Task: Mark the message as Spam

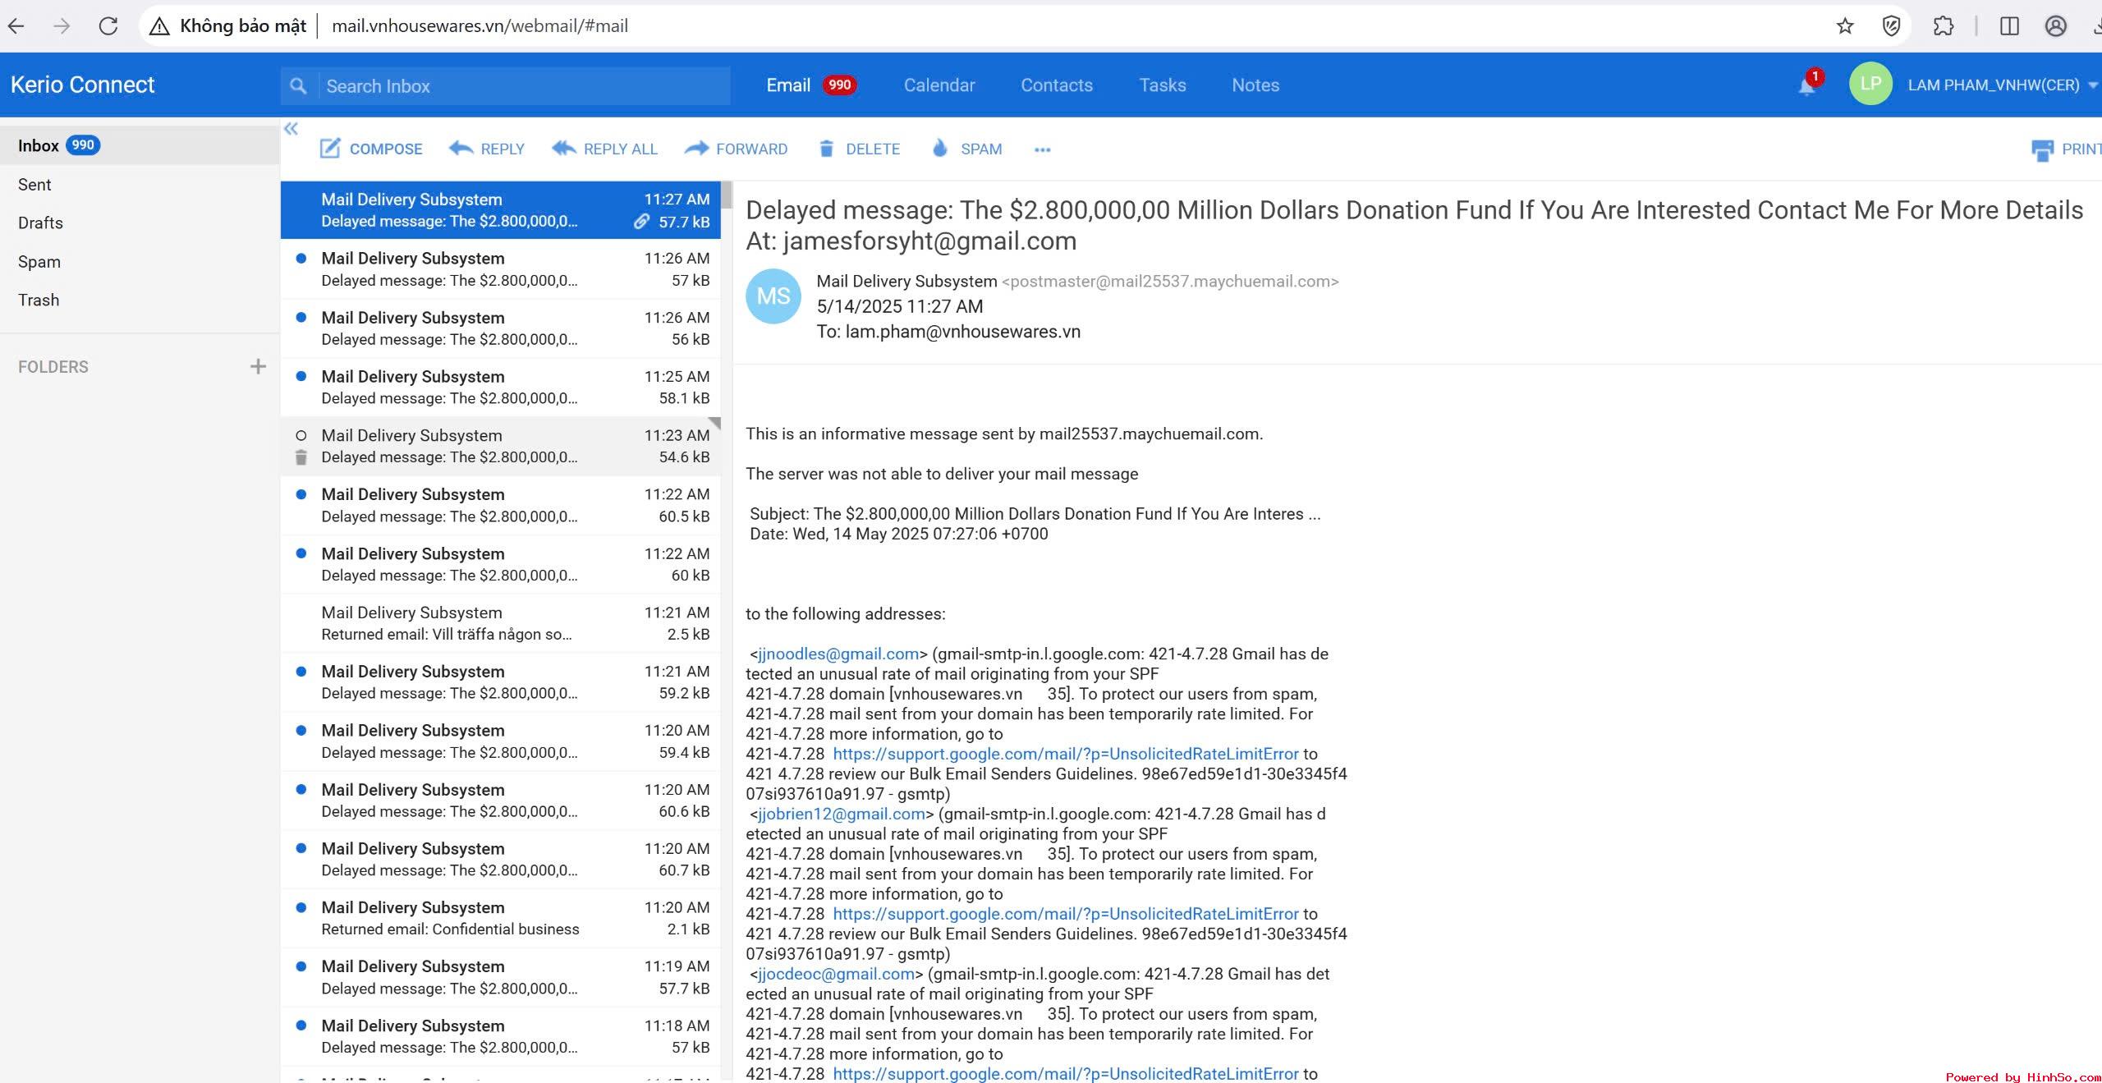Action: 966,149
